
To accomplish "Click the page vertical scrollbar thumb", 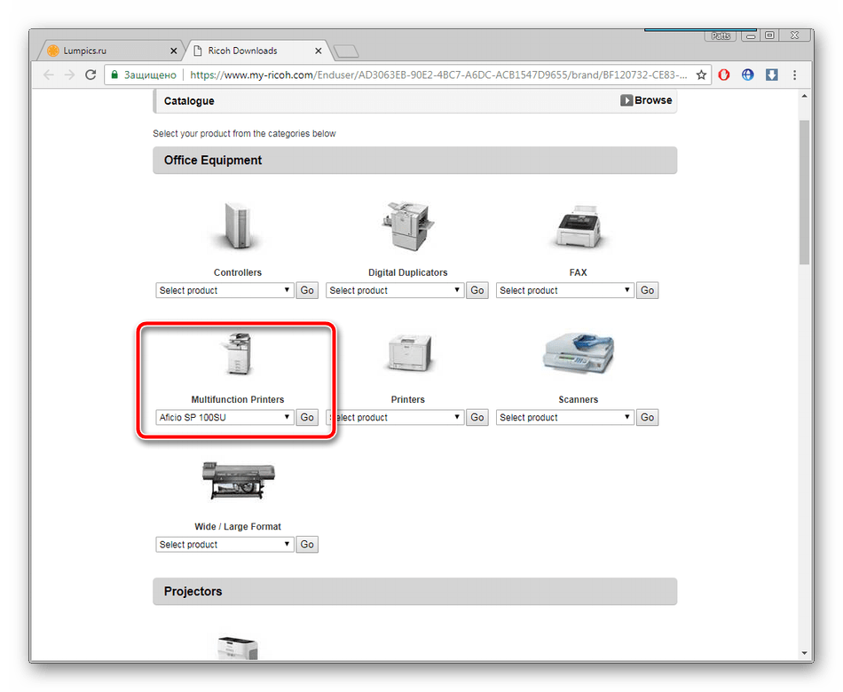I will coord(805,191).
